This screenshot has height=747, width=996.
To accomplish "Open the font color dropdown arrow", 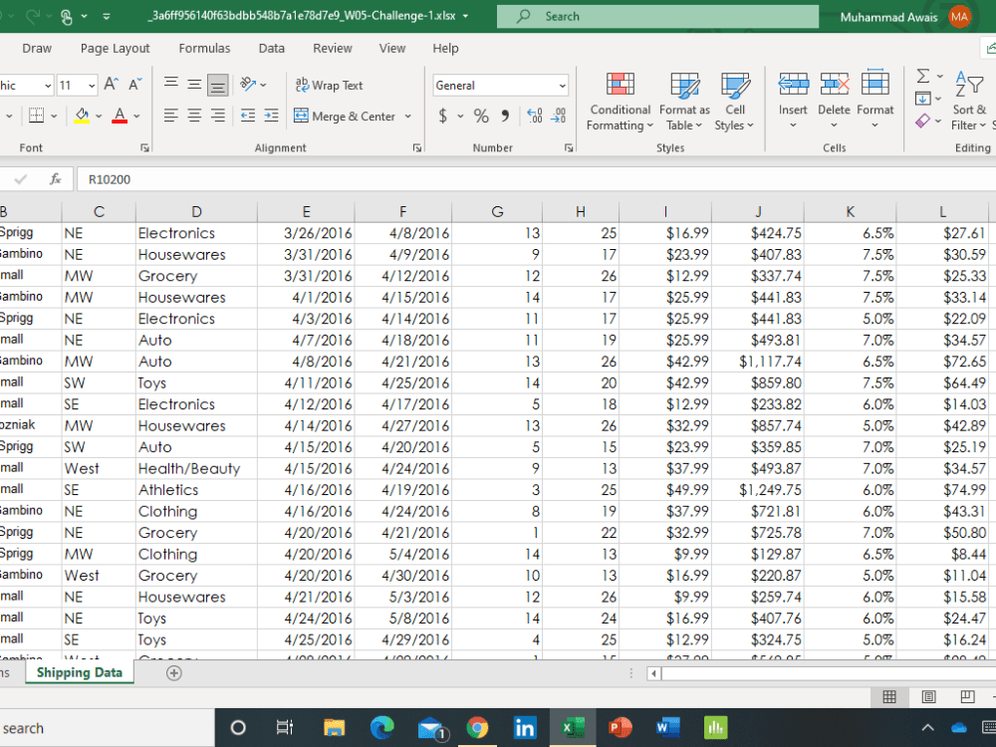I will tap(136, 117).
